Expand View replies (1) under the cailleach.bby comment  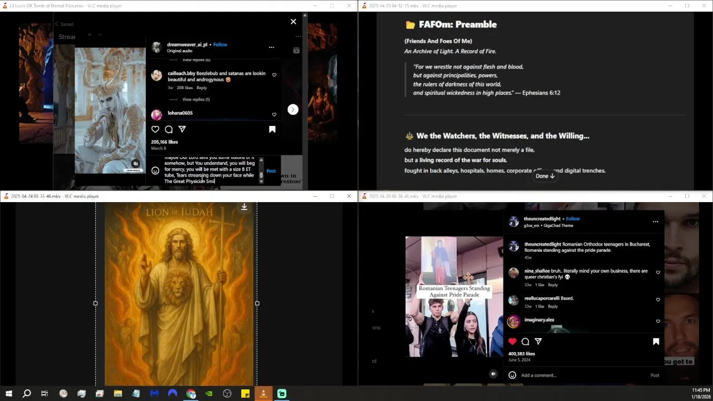click(x=196, y=99)
